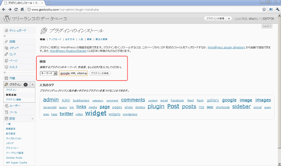Open the WordPress Plugins/JSeries link
This screenshot has width=281, height=166.
coord(68,51)
